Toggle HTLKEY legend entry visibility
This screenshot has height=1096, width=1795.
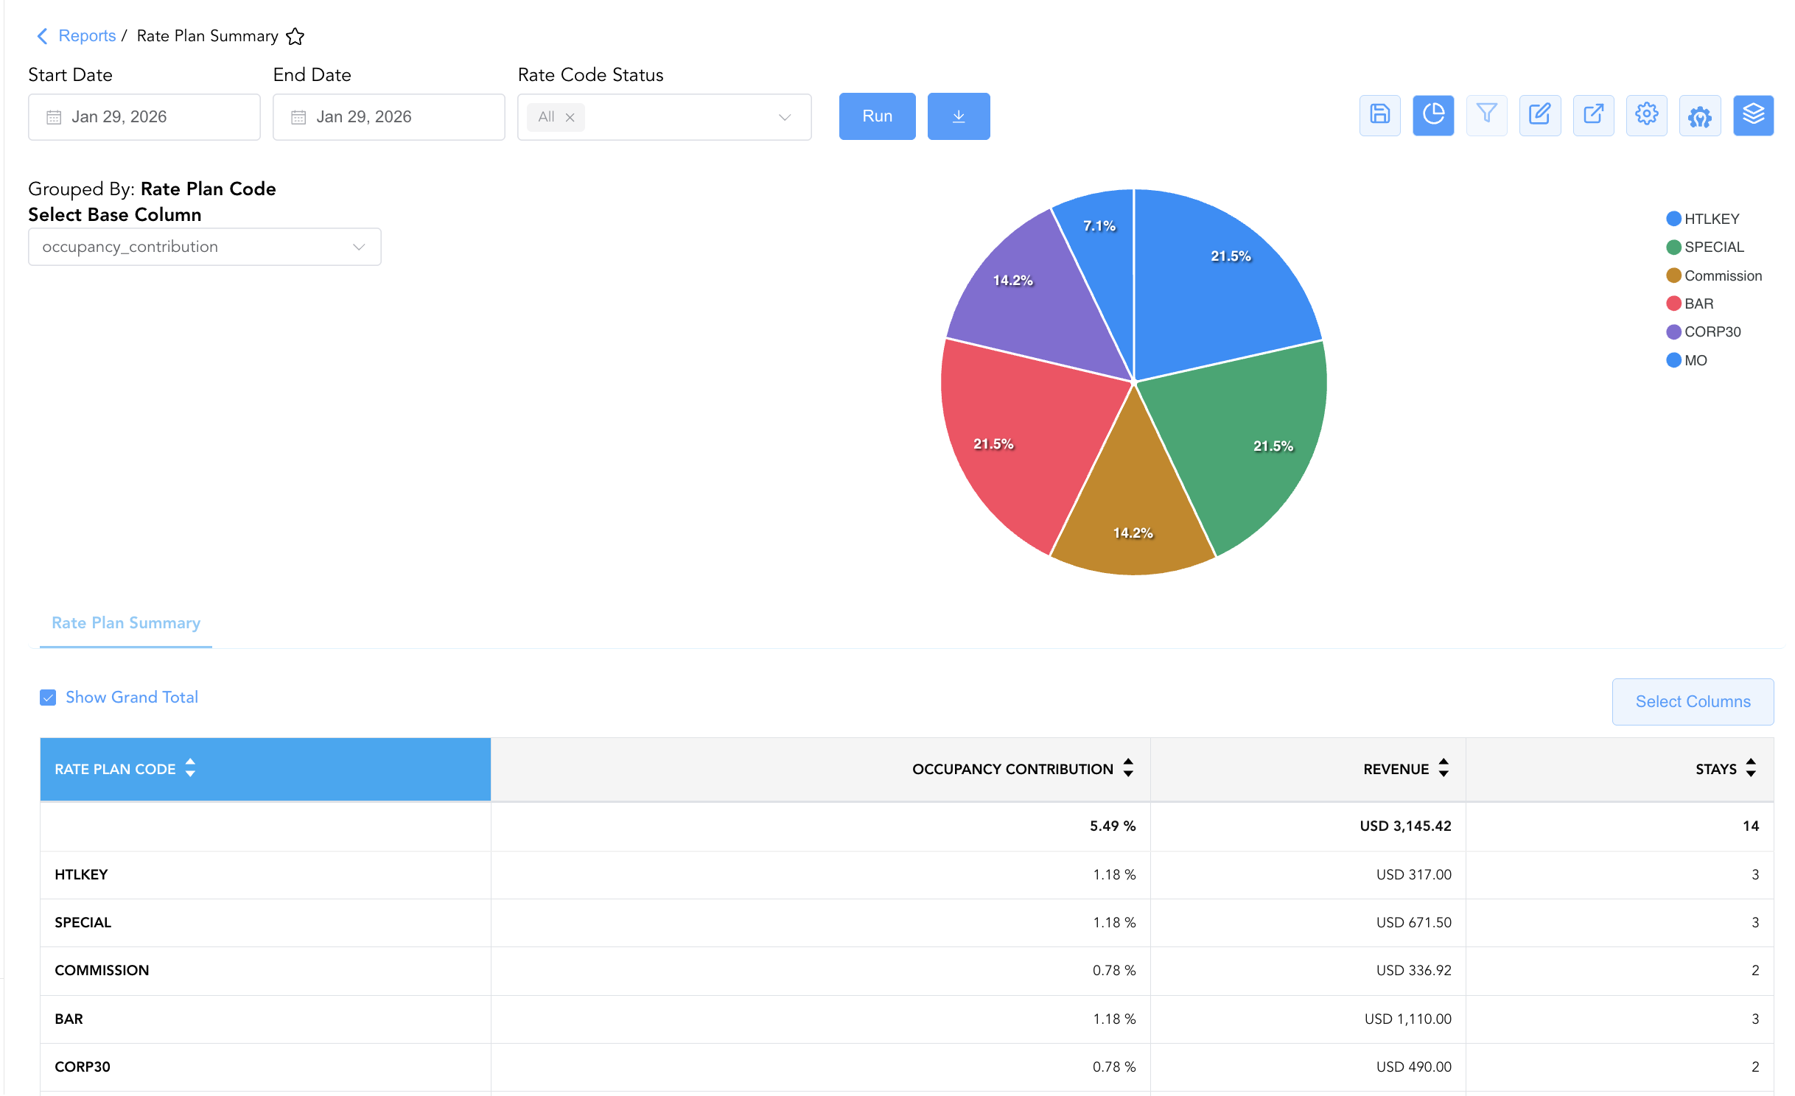point(1703,219)
